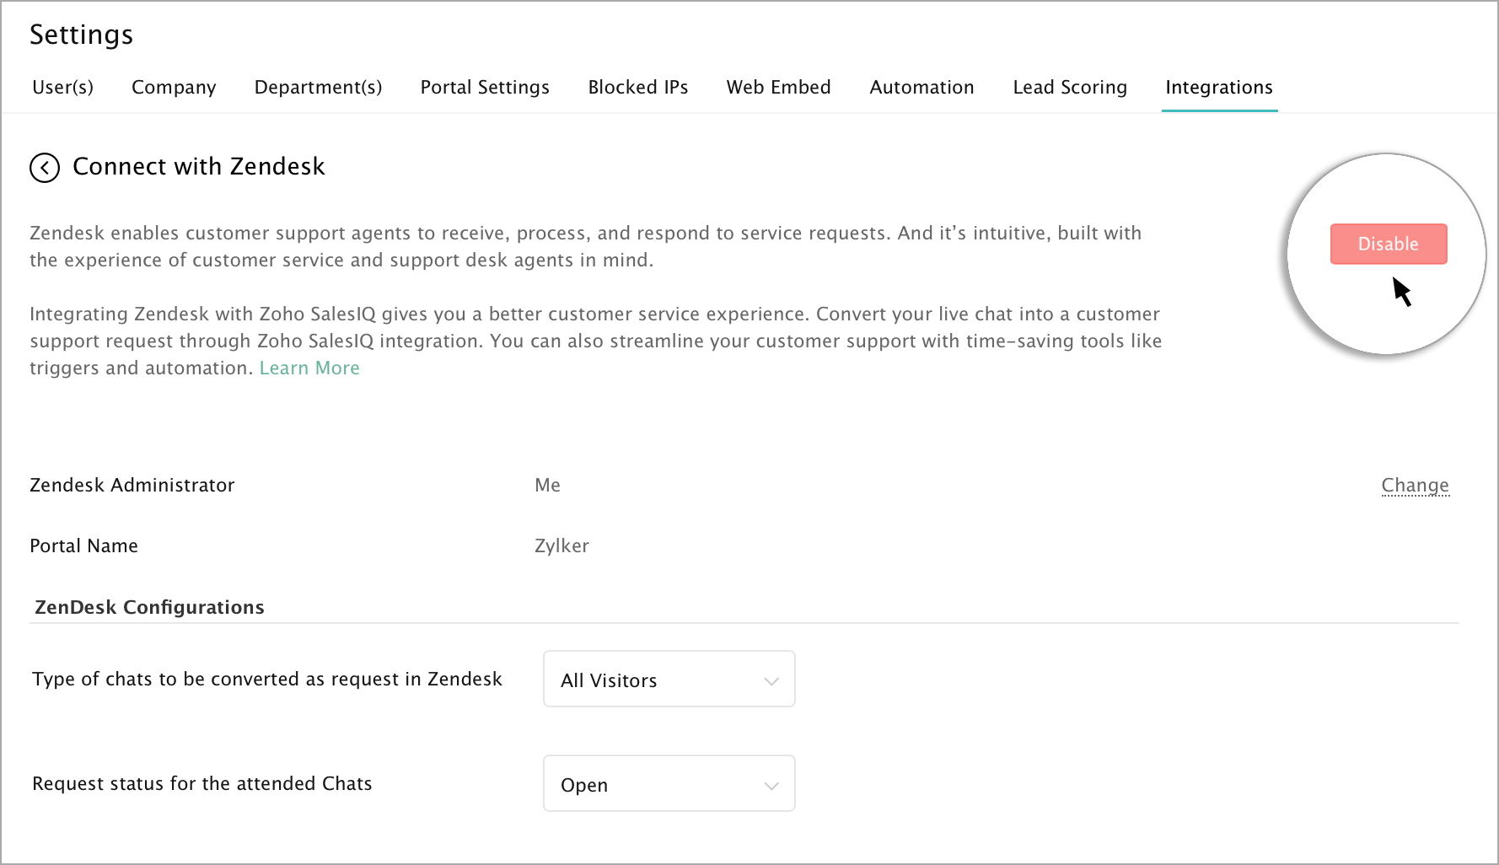Select the Integrations tab
The height and width of the screenshot is (865, 1499).
(1219, 88)
